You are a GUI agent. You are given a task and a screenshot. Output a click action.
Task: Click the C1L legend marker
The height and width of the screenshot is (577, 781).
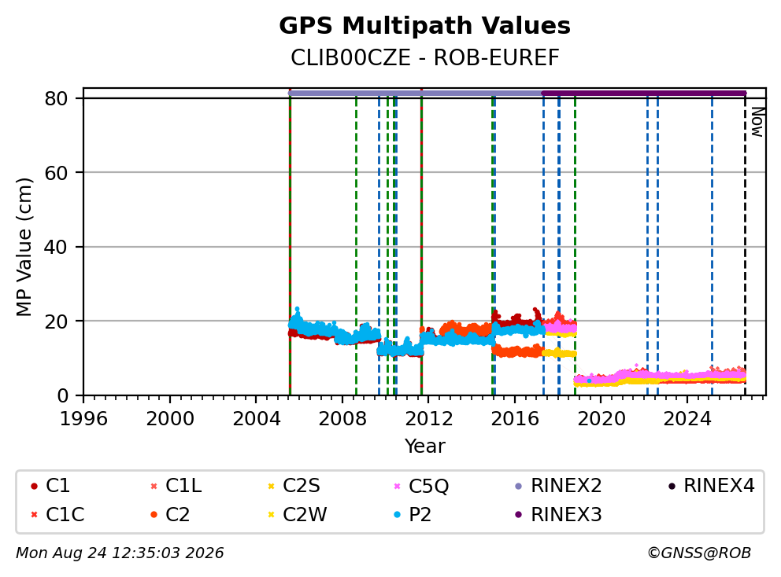[x=154, y=486]
